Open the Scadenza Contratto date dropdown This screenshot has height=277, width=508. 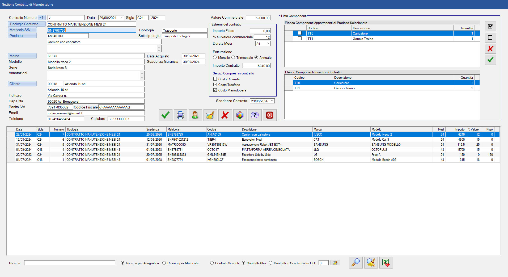272,101
